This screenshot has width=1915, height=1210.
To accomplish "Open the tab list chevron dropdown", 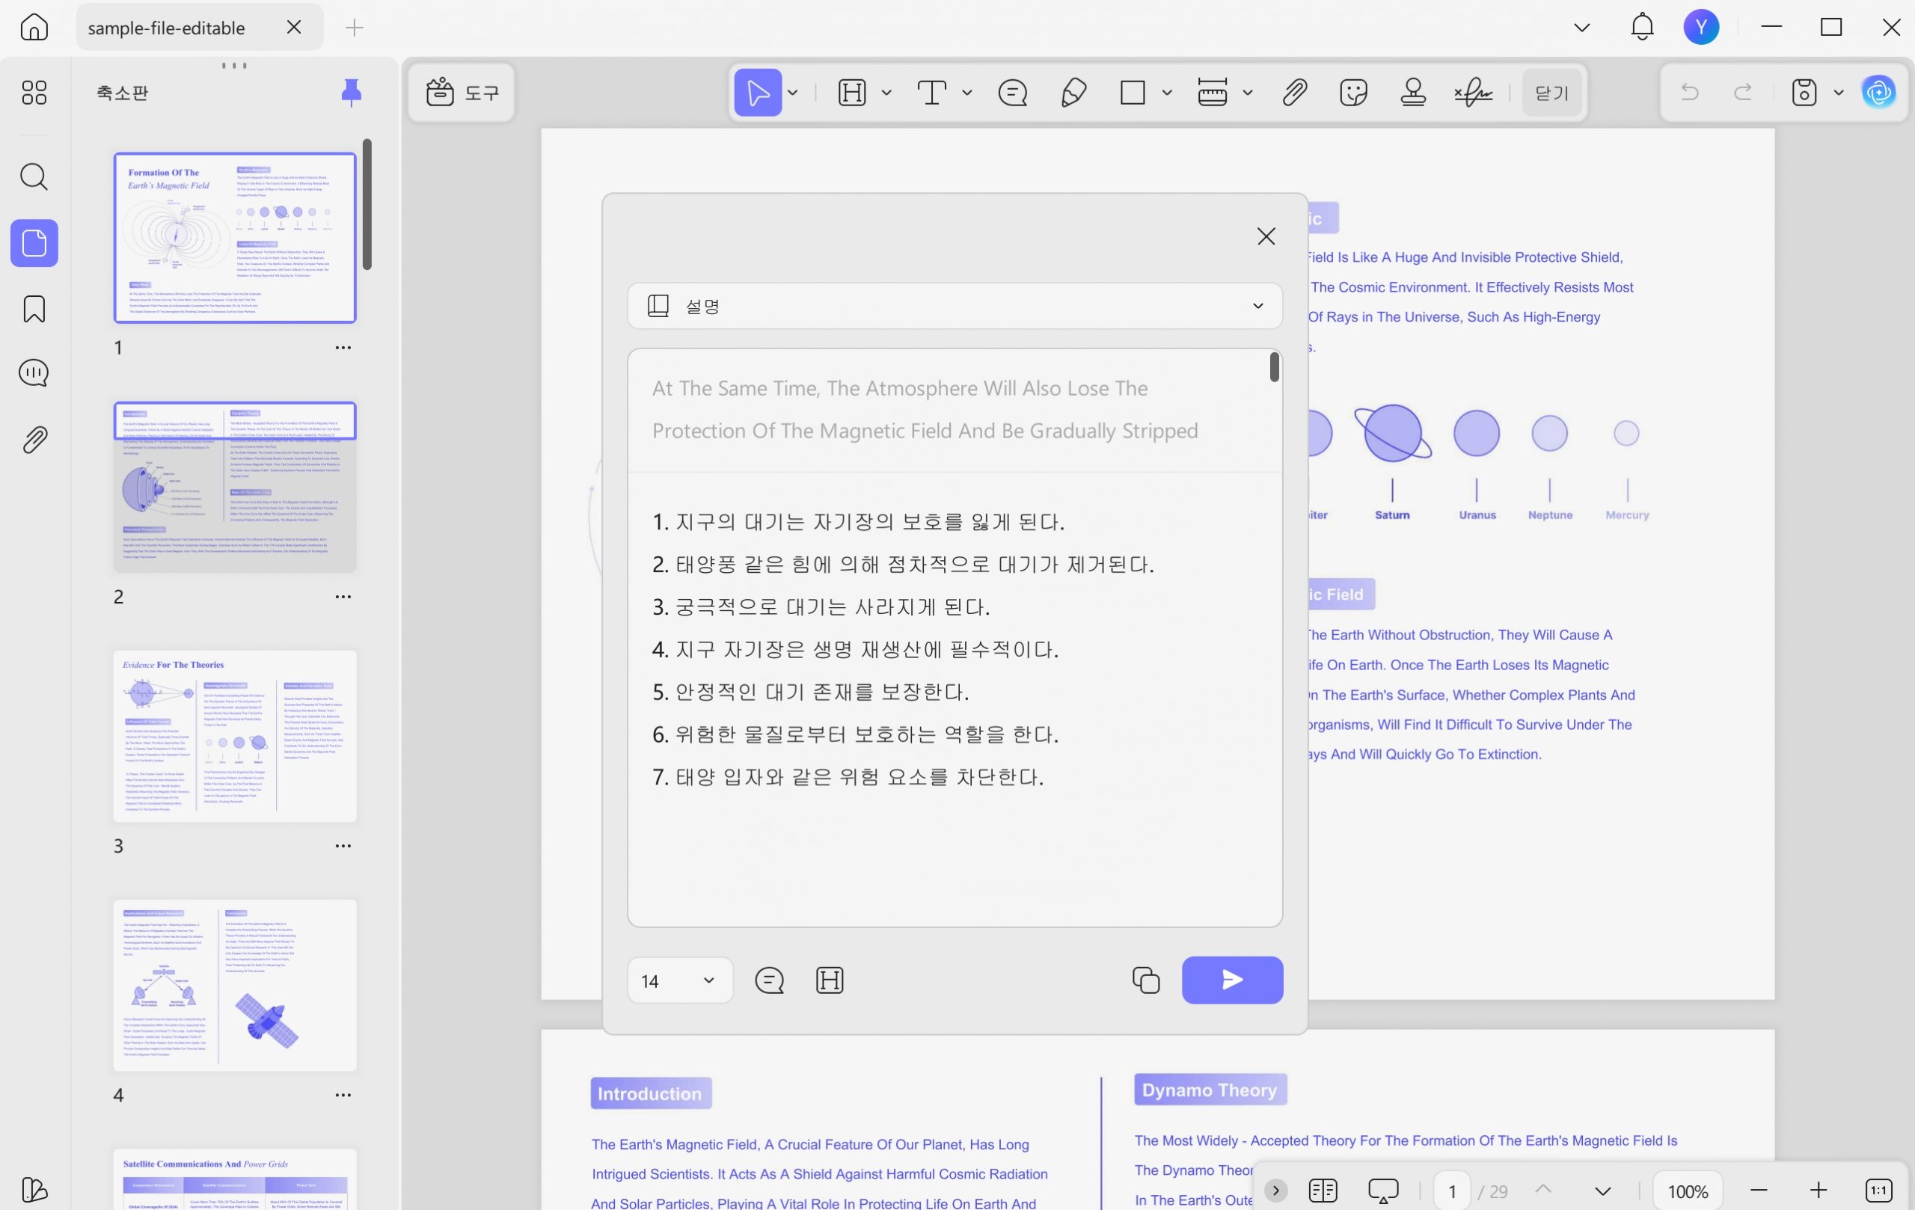I will [1582, 28].
